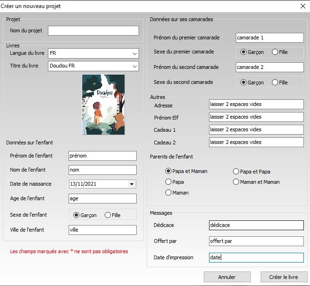Click the Annuler button
This screenshot has height=286, width=310.
[x=227, y=277]
